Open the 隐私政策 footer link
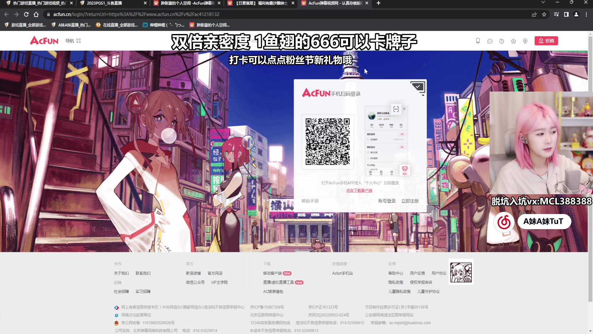The image size is (593, 334). (396, 282)
